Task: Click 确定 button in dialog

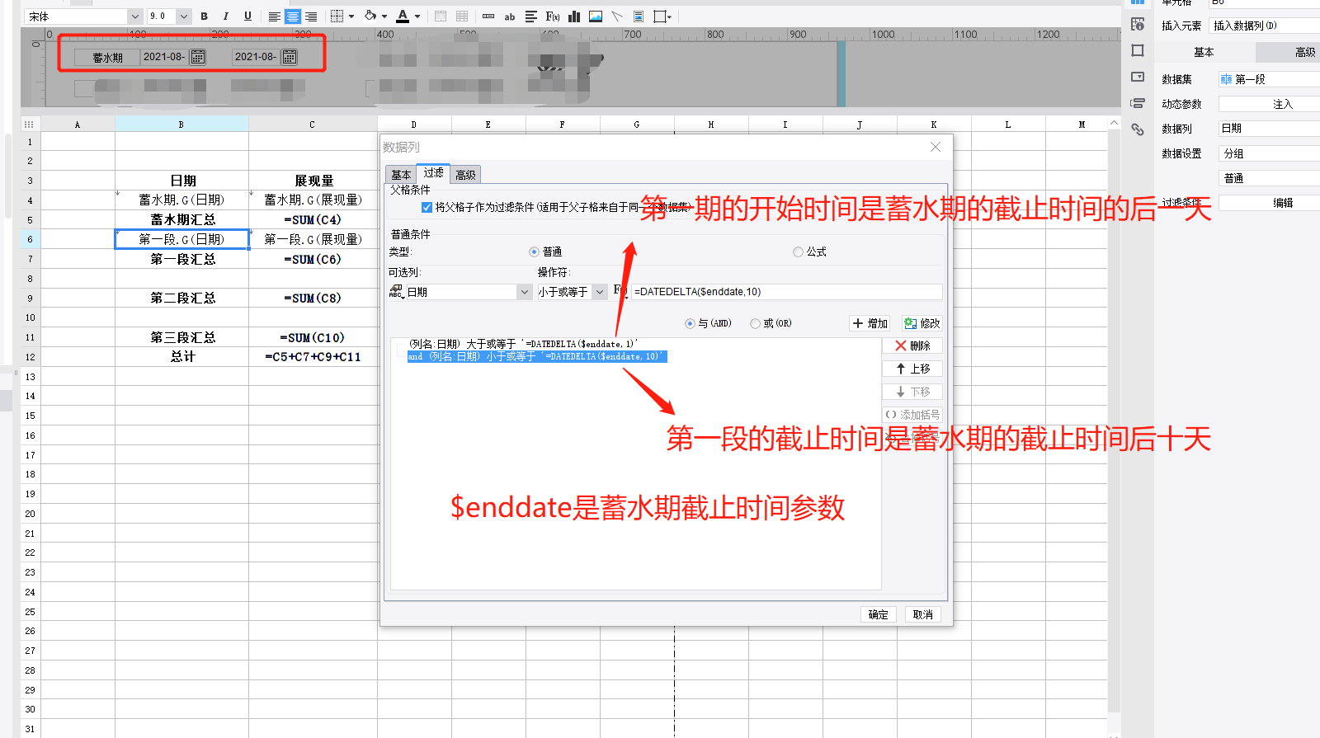Action: point(879,614)
